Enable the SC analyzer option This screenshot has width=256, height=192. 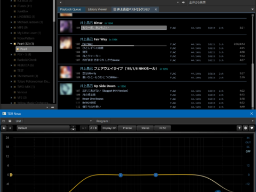coord(248,147)
